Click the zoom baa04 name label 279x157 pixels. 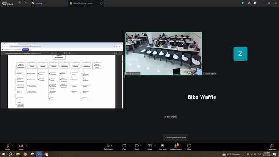point(210,74)
